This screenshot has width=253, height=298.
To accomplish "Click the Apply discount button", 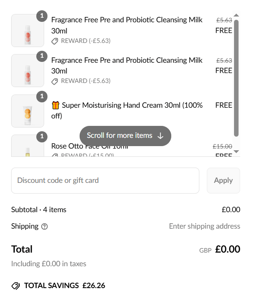I will click(223, 180).
